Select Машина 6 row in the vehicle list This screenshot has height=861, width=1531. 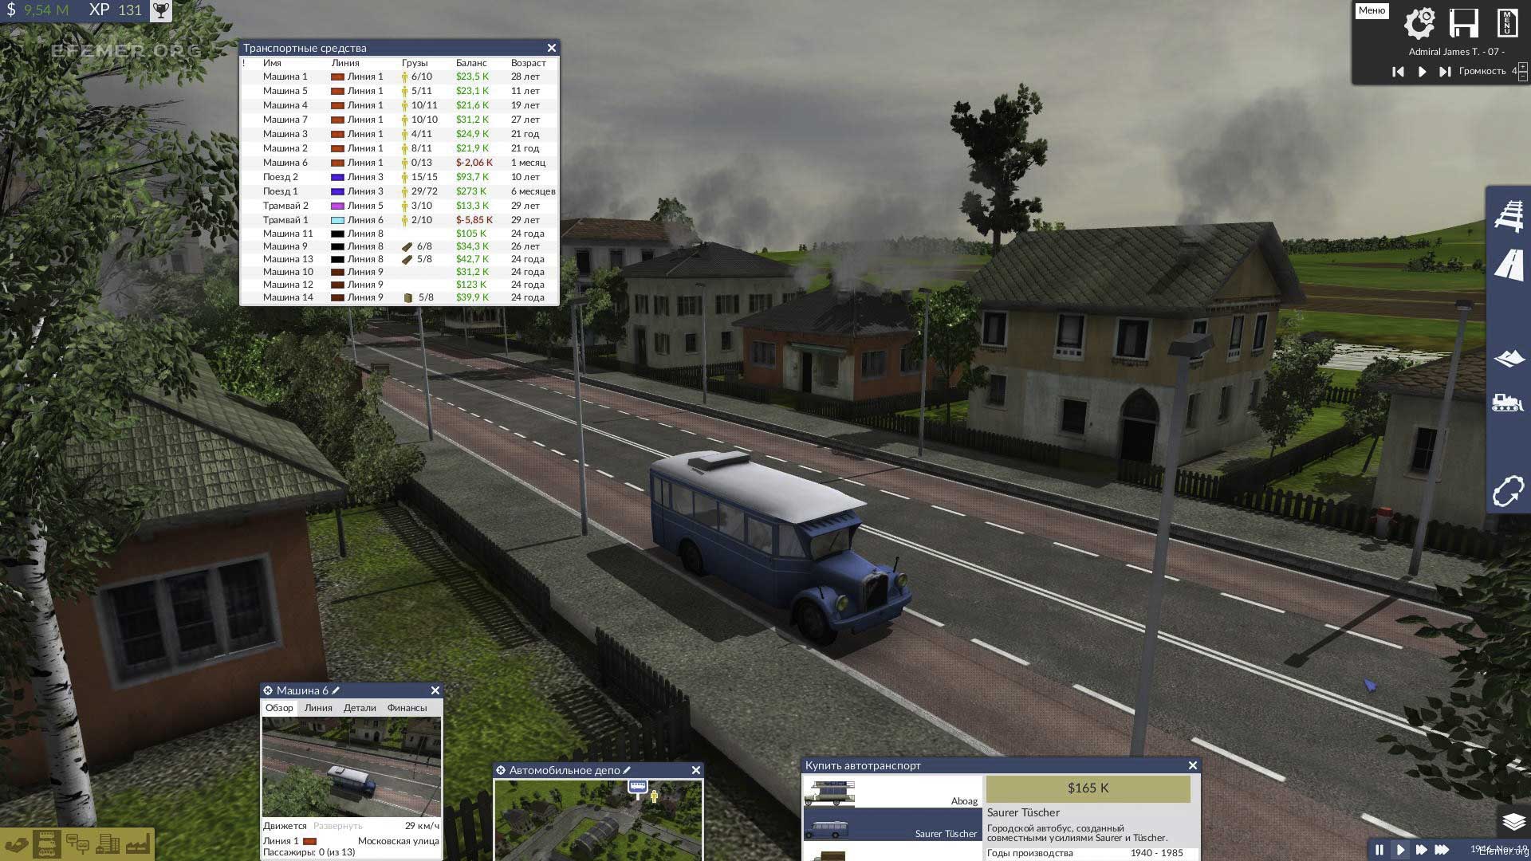399,163
